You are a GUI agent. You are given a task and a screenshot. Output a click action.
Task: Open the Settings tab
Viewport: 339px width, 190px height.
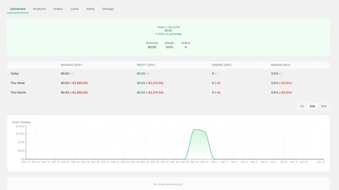pyautogui.click(x=108, y=9)
